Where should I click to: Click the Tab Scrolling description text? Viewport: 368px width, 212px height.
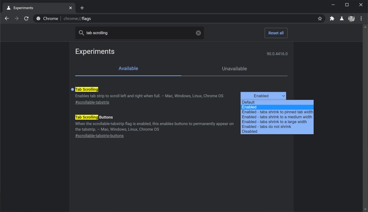click(x=149, y=96)
